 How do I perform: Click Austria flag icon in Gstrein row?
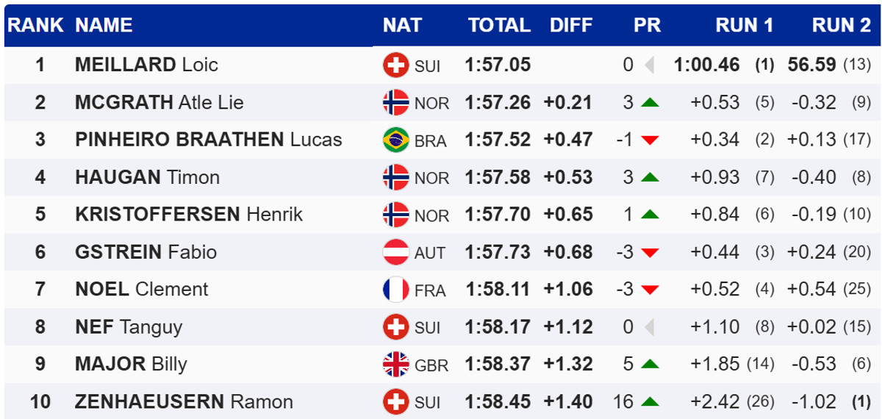click(x=395, y=252)
